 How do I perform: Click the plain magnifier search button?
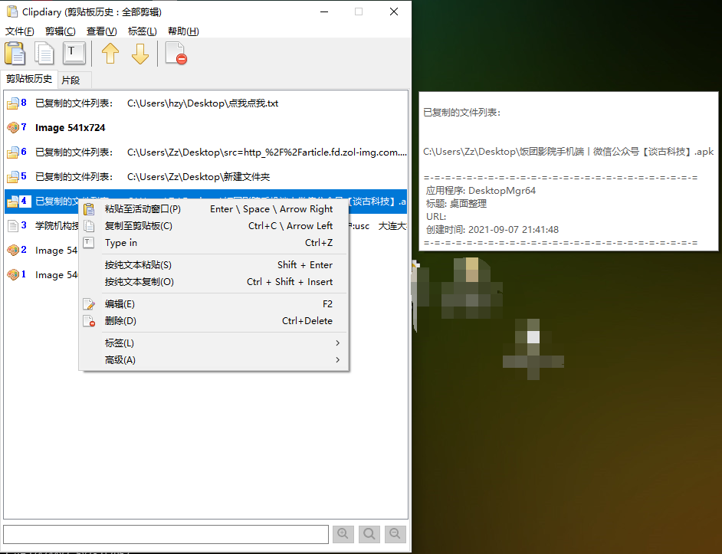click(x=369, y=533)
